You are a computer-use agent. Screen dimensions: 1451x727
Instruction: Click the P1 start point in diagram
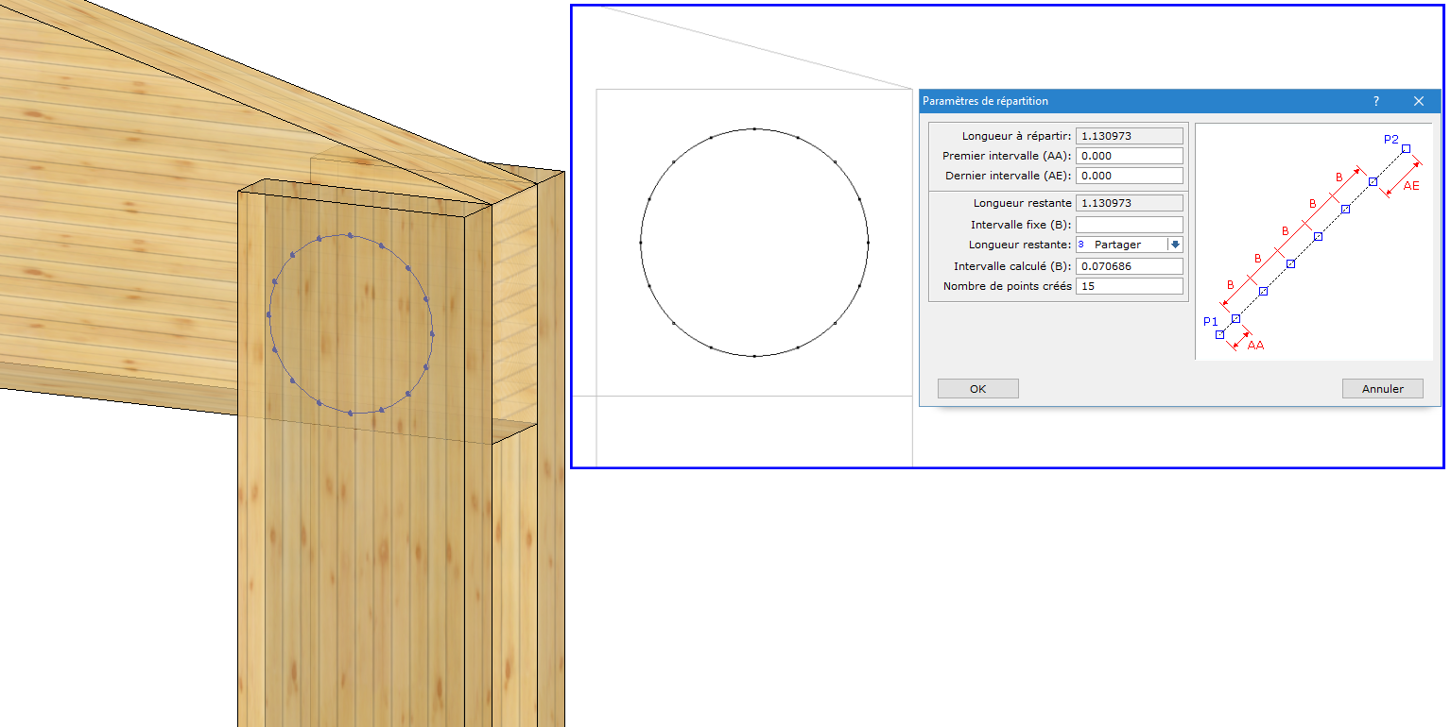[1219, 334]
